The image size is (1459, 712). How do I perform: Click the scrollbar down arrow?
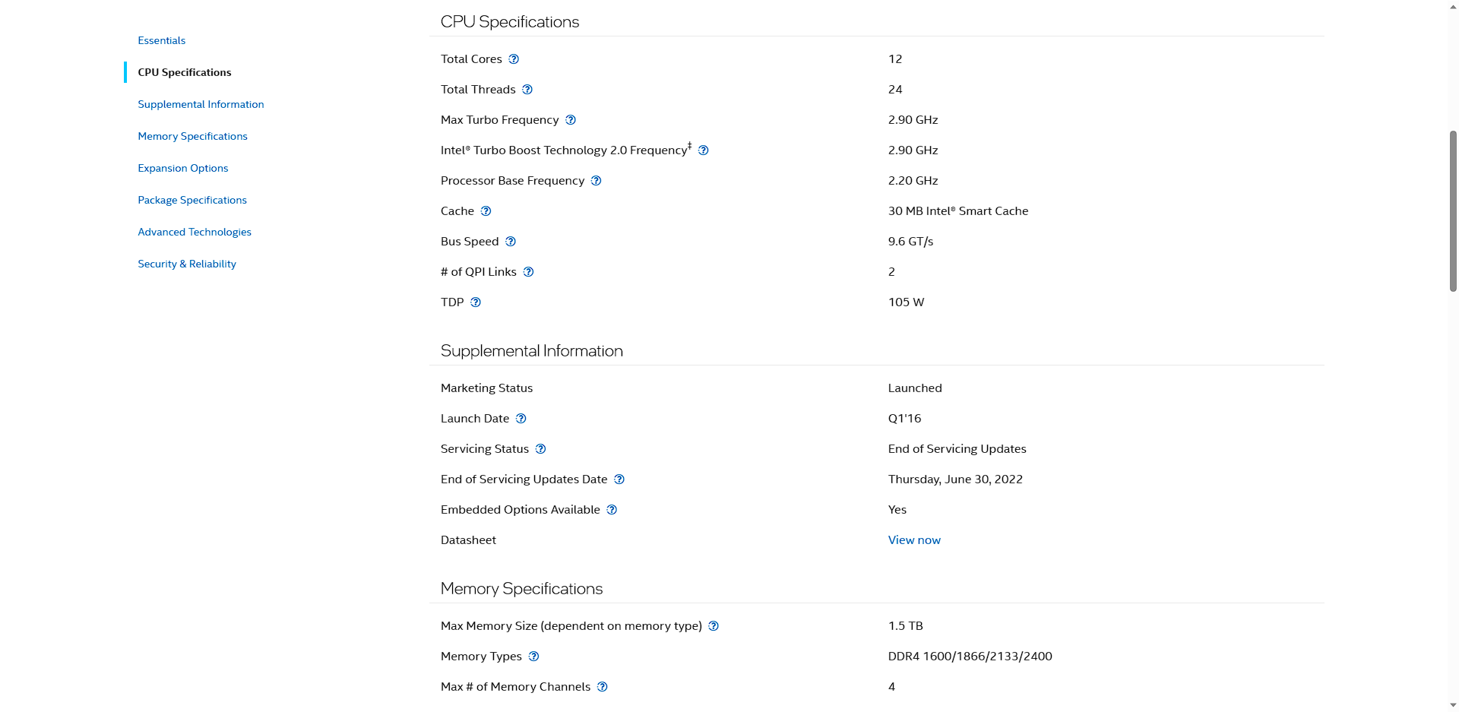tap(1453, 705)
